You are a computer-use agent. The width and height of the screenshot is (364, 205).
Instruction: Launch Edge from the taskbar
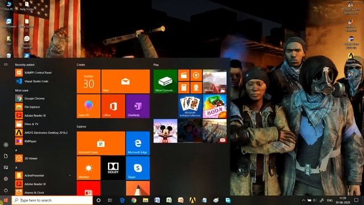tap(122, 200)
